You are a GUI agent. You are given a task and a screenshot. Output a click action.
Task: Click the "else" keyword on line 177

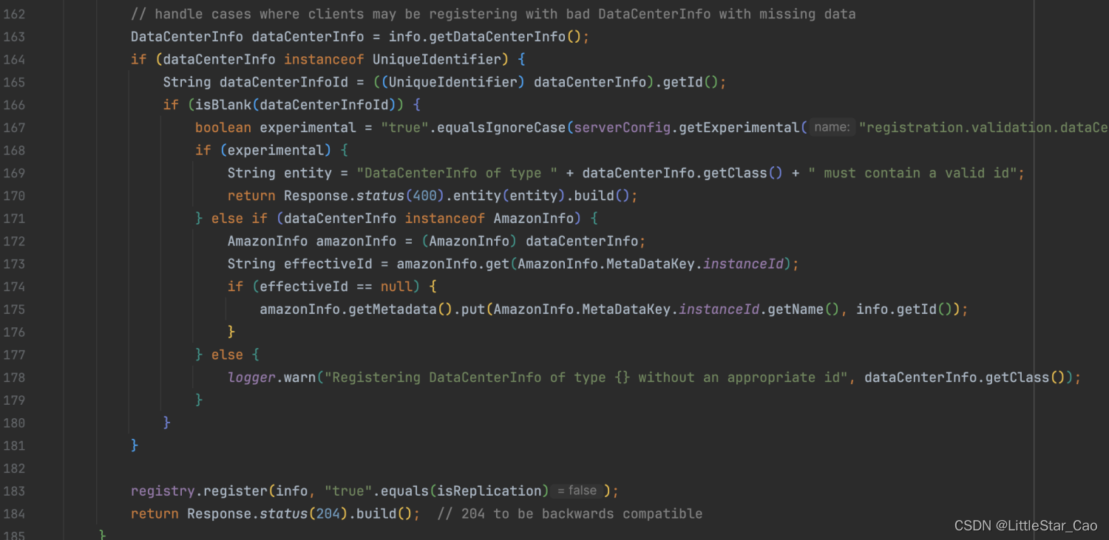228,355
